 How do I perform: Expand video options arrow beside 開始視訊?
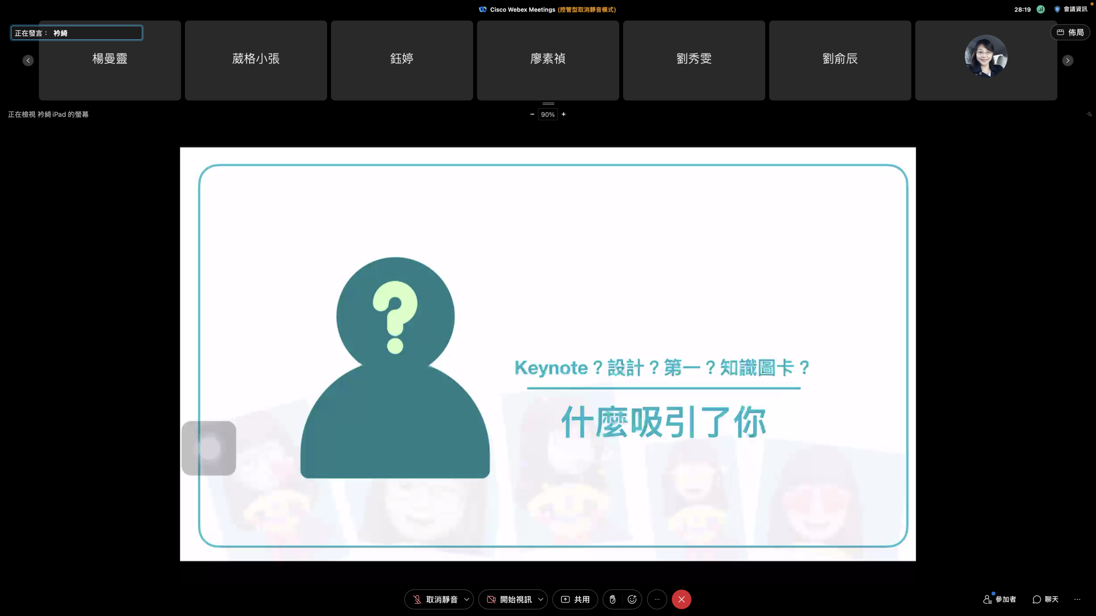541,599
